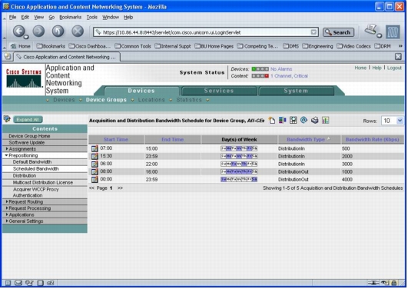Close the current browser tab

click(398, 57)
